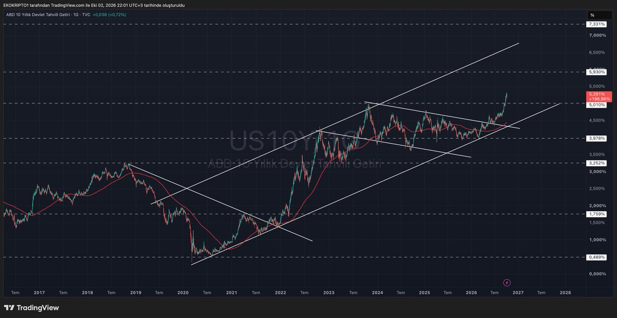617x318 pixels.
Task: Click the TradingView logo at bottom left
Action: click(31, 308)
